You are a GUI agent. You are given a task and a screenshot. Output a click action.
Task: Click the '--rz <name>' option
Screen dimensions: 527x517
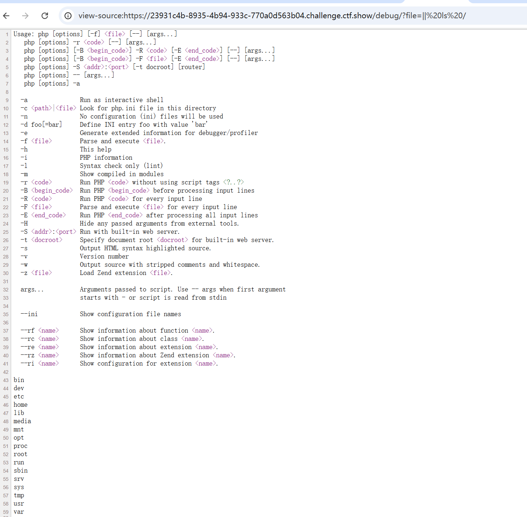click(x=40, y=355)
